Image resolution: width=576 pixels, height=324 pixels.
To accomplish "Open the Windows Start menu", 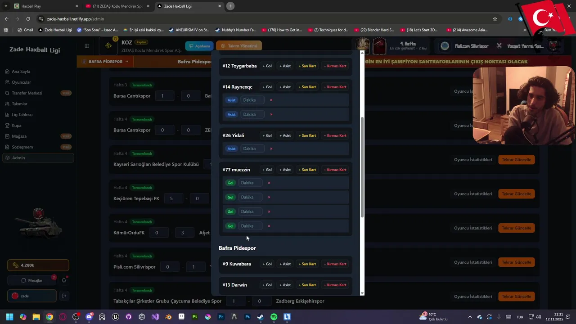I will 10,317.
